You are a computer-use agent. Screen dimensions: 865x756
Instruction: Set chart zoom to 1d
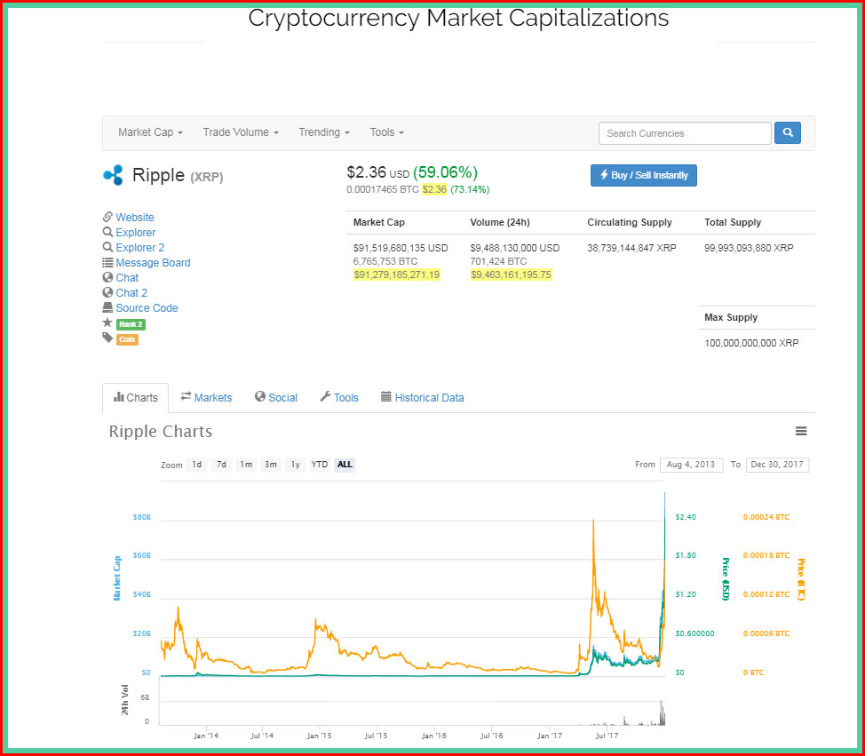point(196,465)
